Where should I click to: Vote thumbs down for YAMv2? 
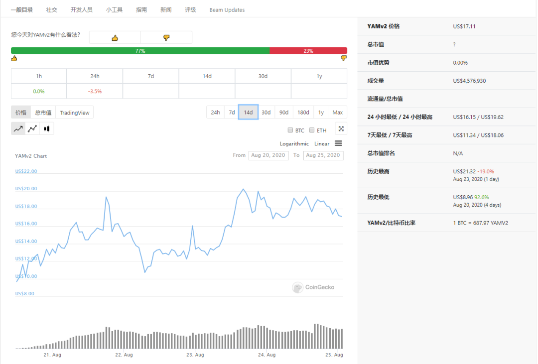[166, 37]
